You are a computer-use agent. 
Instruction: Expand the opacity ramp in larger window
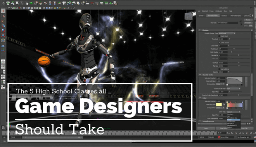coord(246,82)
